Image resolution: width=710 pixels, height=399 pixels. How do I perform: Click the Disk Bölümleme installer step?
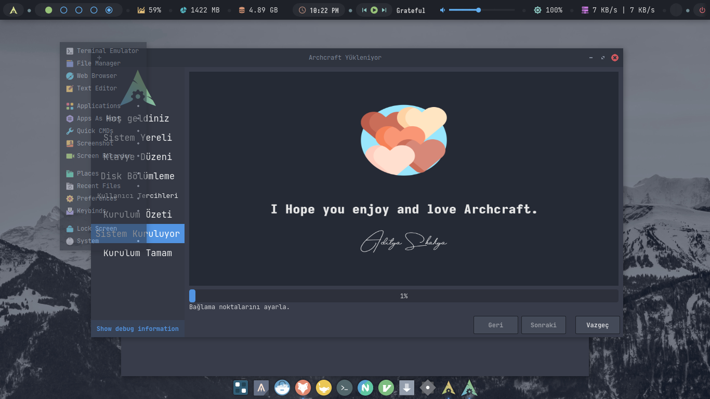pos(138,176)
